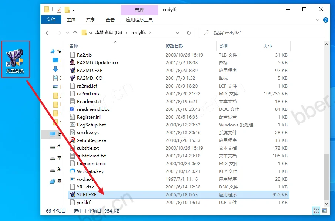Click the scrollbar down arrow
335x221 pixels.
point(326,204)
